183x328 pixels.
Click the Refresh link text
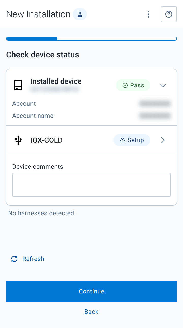point(33,259)
